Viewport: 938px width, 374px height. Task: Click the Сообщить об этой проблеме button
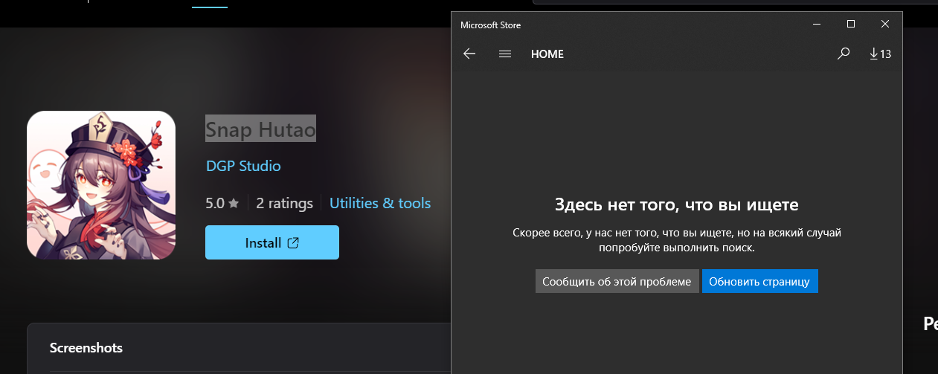(x=617, y=281)
